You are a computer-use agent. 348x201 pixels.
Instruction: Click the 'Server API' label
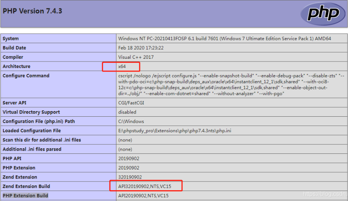coord(14,103)
